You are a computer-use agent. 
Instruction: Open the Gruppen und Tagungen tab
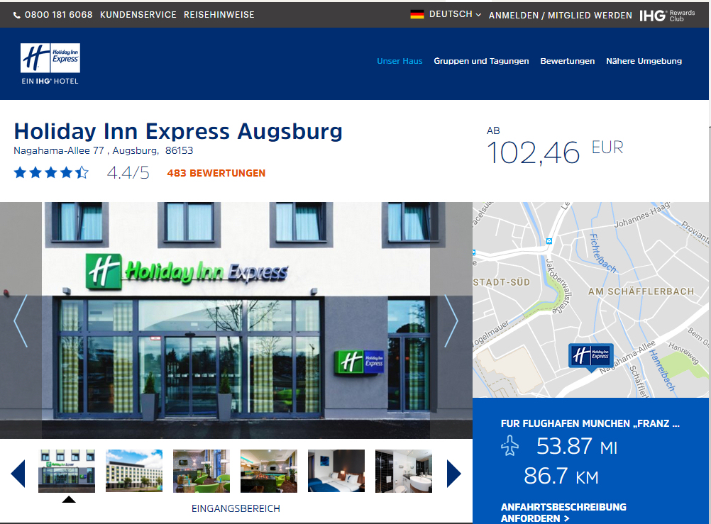[481, 61]
